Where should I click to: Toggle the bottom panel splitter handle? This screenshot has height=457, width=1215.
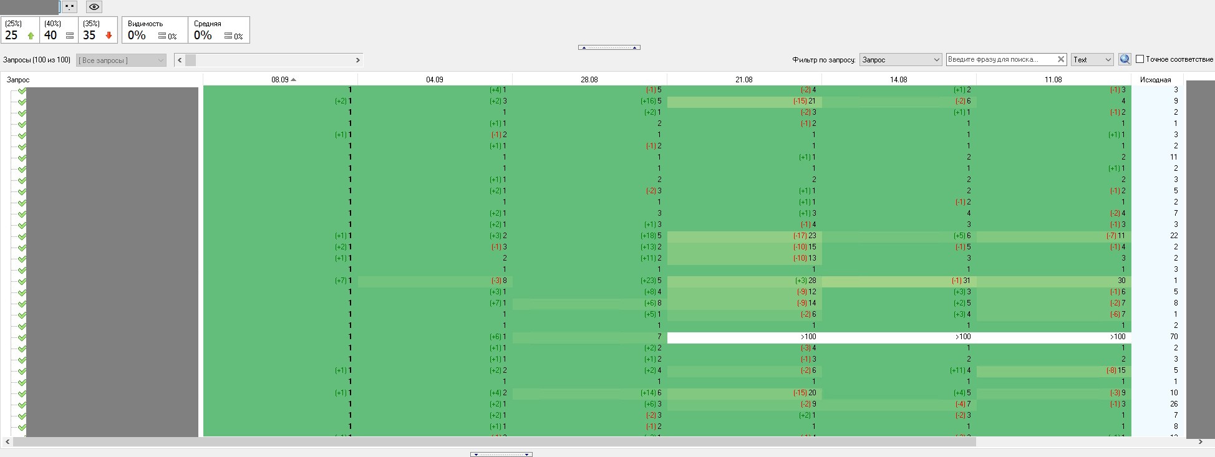(x=501, y=455)
